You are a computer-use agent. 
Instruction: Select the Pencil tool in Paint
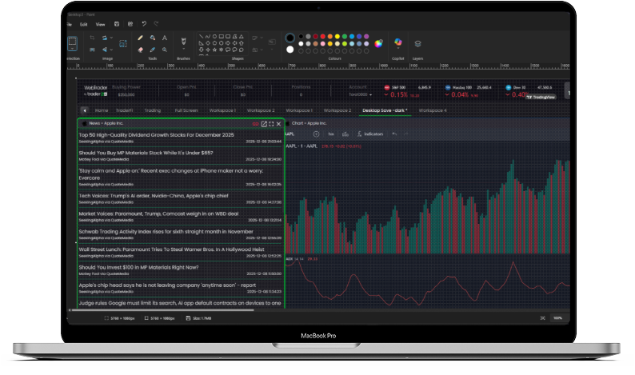(141, 38)
